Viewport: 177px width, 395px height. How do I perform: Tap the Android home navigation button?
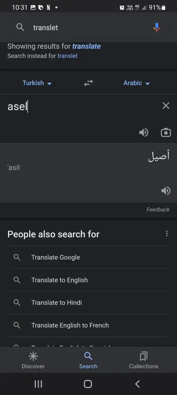88,384
